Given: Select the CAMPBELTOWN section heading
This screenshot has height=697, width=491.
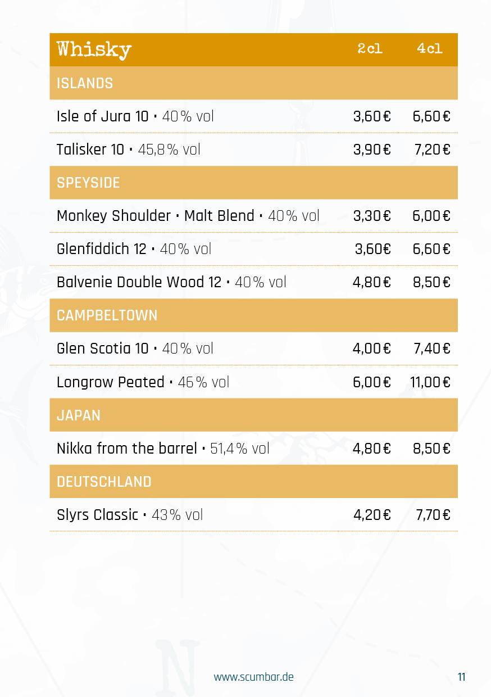Looking at the screenshot, I should [107, 315].
